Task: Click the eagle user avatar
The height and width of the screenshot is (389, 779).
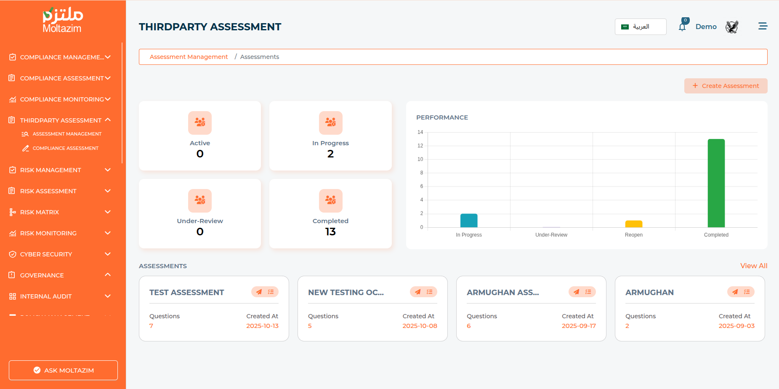Action: pyautogui.click(x=732, y=27)
